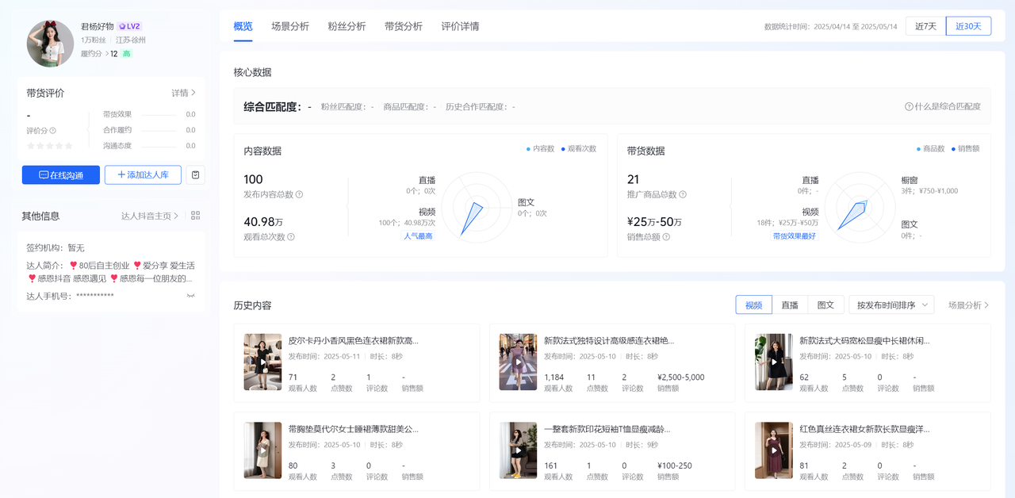Toggle the 内容数 legend in 内容数据
Screen dimensions: 1015x498
pos(540,148)
